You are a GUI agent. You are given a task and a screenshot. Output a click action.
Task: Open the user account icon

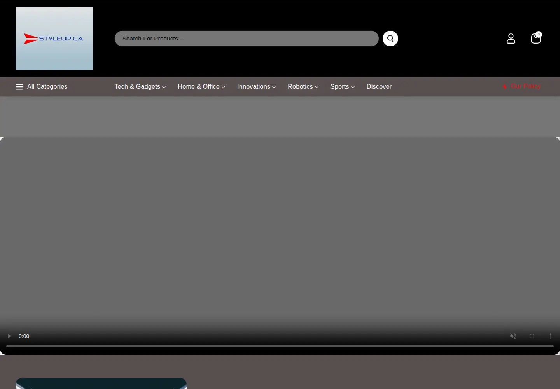coord(511,39)
